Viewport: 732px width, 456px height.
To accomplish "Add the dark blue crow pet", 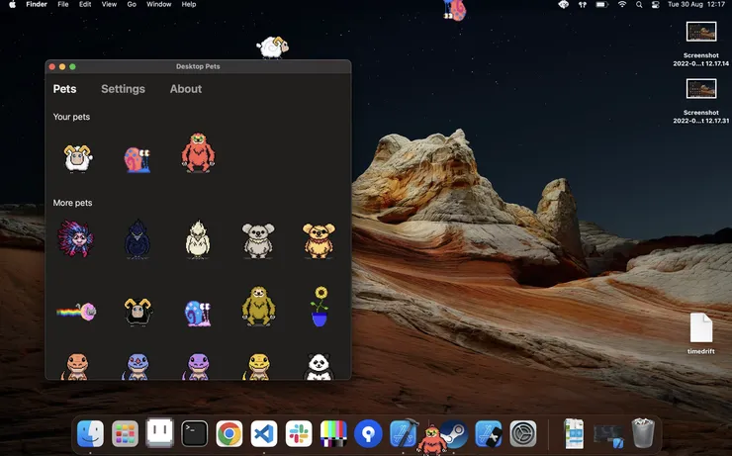I will pos(137,239).
